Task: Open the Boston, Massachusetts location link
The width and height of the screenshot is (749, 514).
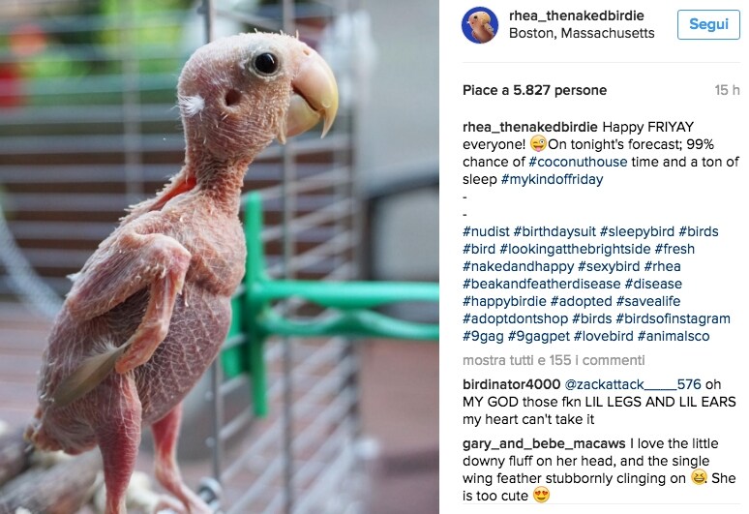Action: click(581, 33)
